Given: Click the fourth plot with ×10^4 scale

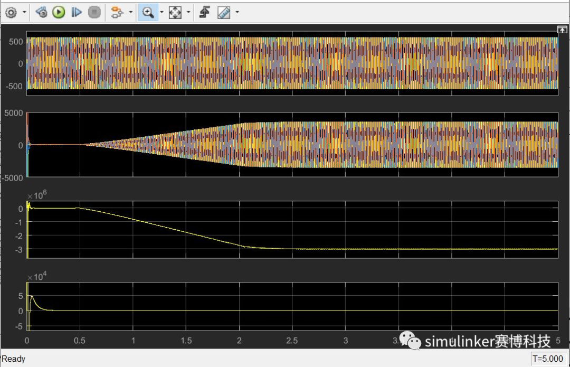Looking at the screenshot, I should [292, 306].
